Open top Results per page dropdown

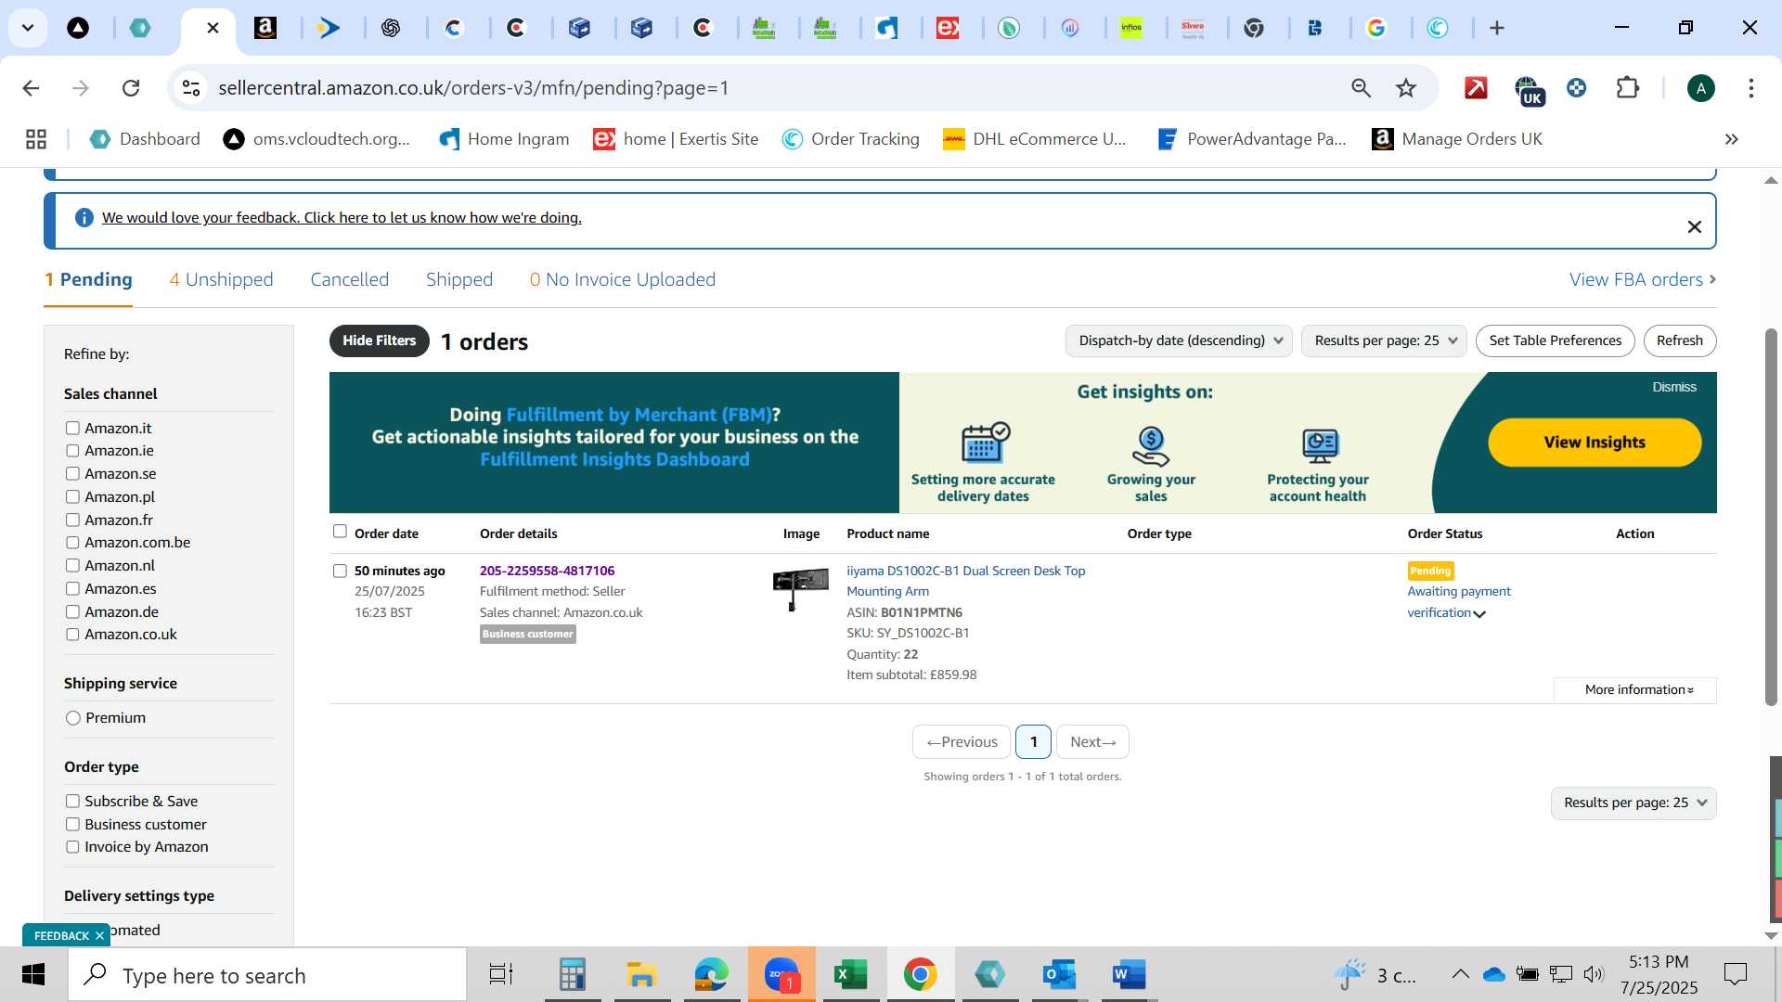[x=1384, y=340]
